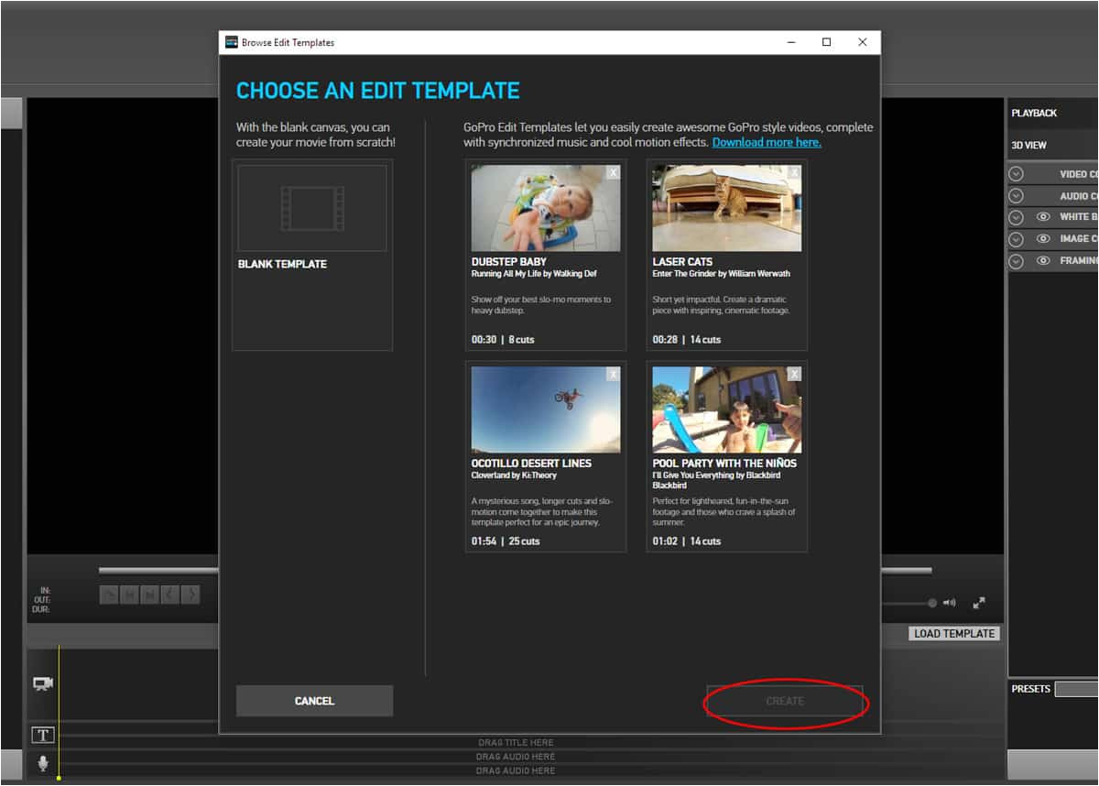Expand the Audio Controls section chevron

pos(1016,196)
